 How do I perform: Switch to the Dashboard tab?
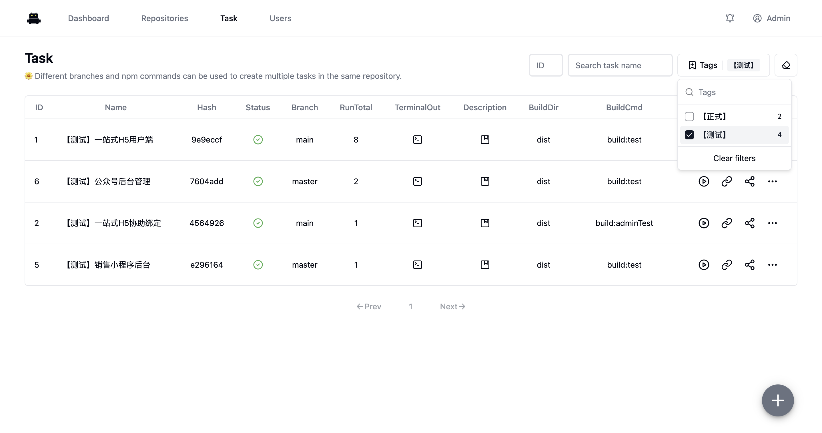click(x=88, y=18)
